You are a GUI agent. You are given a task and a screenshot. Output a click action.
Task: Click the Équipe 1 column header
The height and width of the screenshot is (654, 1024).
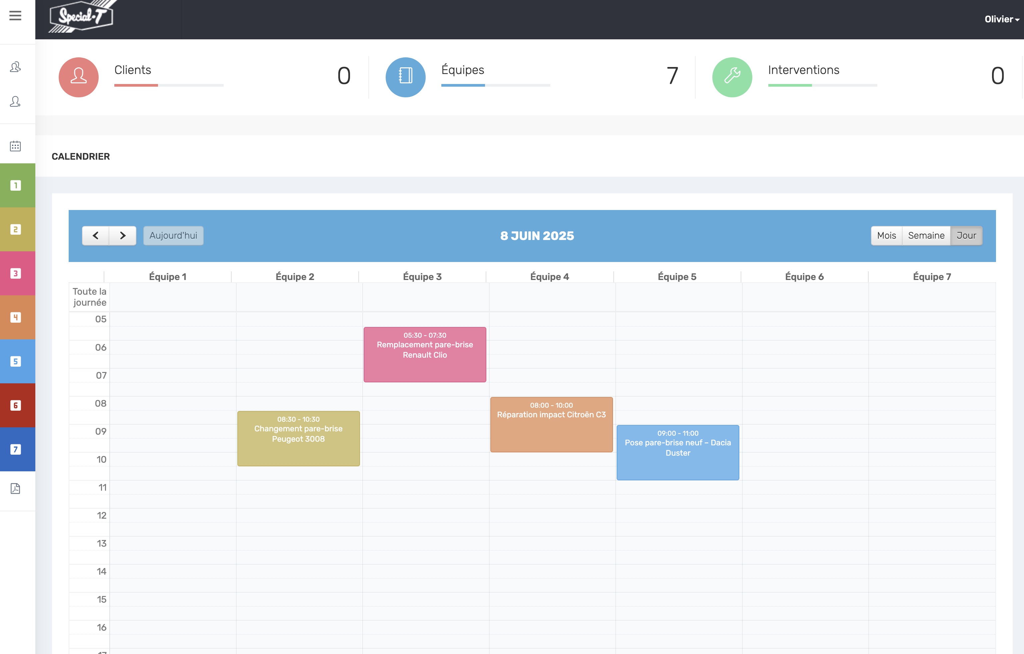tap(168, 276)
